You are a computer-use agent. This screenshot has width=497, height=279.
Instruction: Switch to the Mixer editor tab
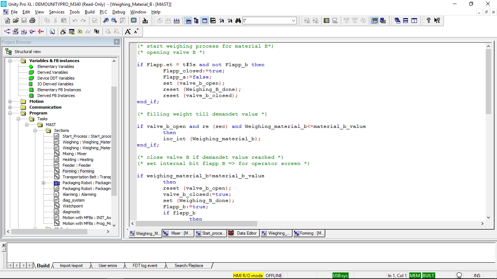[178, 233]
